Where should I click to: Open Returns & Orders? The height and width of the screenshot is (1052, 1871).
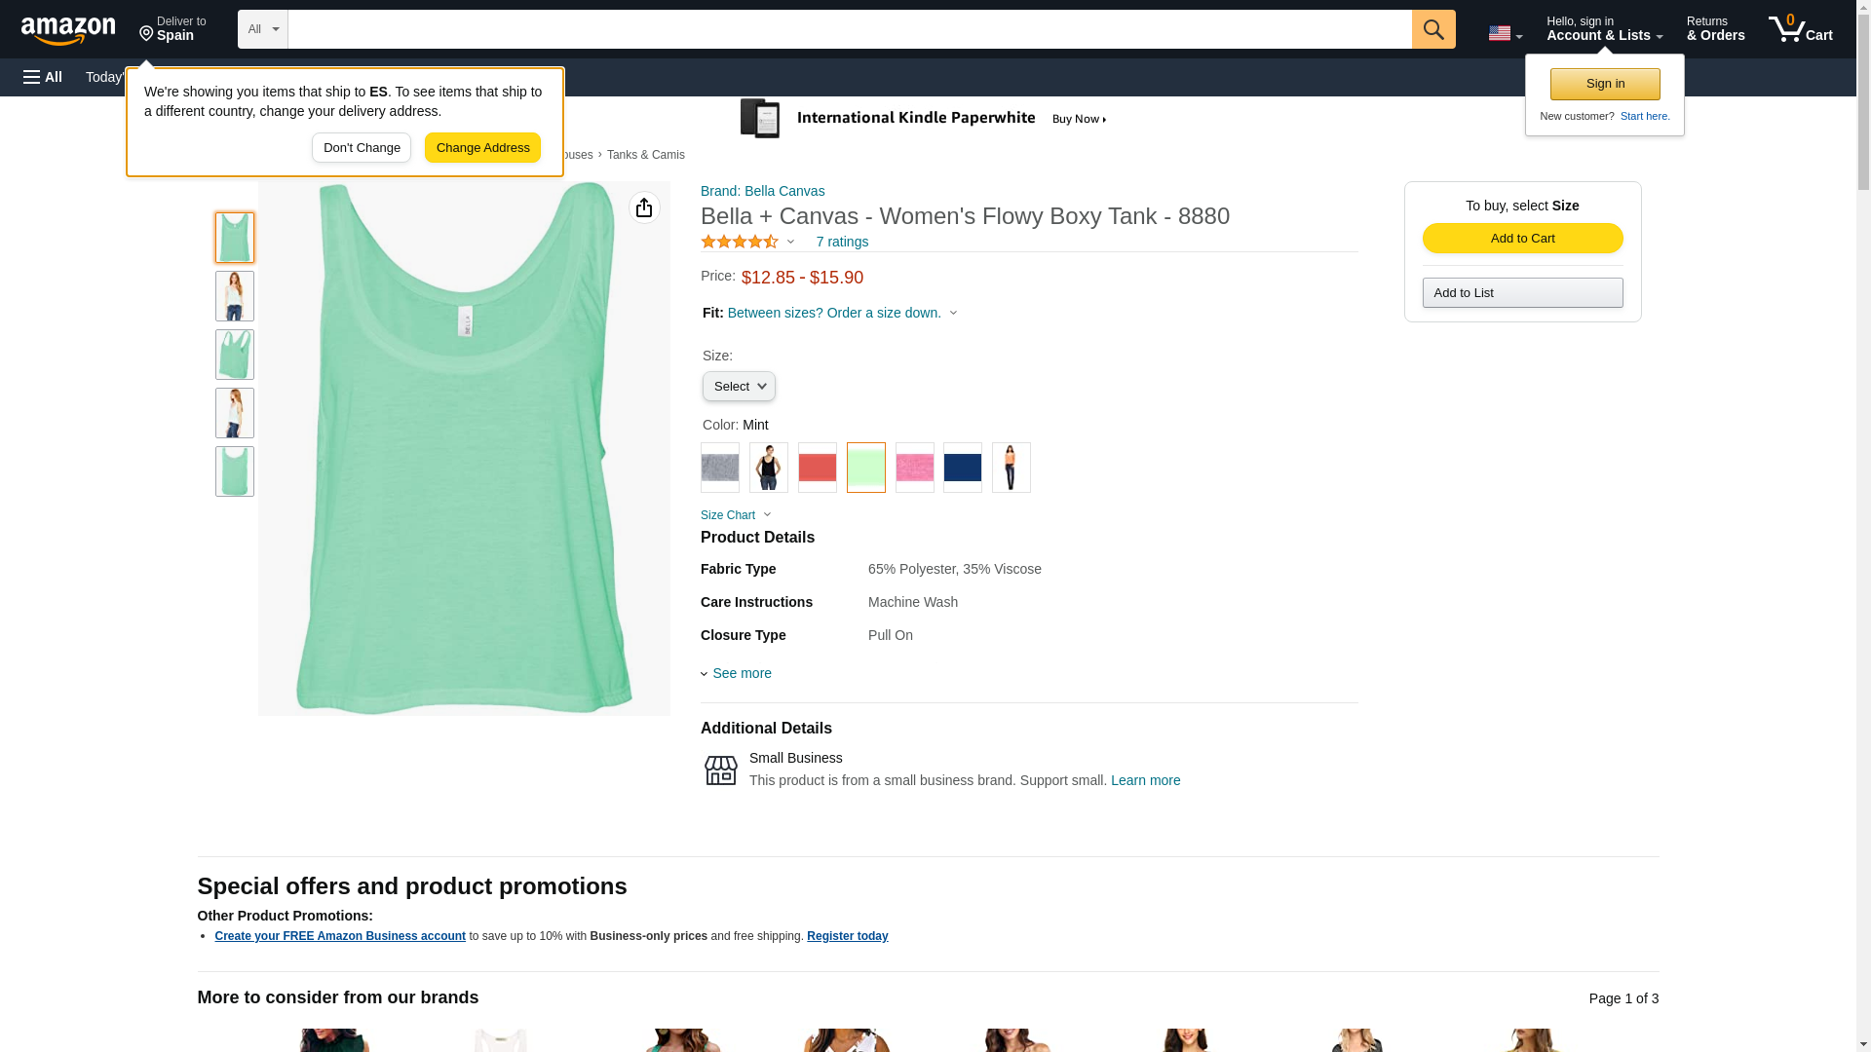pyautogui.click(x=1715, y=29)
